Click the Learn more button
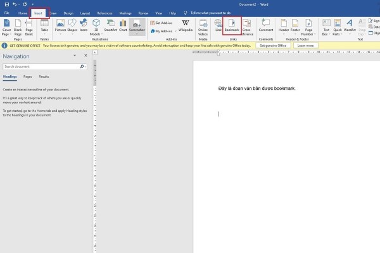The image size is (380, 253). point(305,46)
